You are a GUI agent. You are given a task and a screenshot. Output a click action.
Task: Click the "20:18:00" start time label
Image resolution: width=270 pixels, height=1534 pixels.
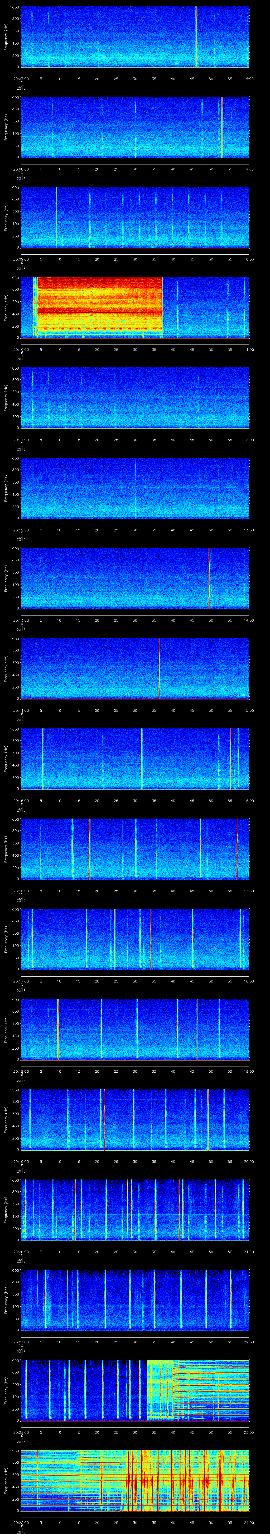21,1071
